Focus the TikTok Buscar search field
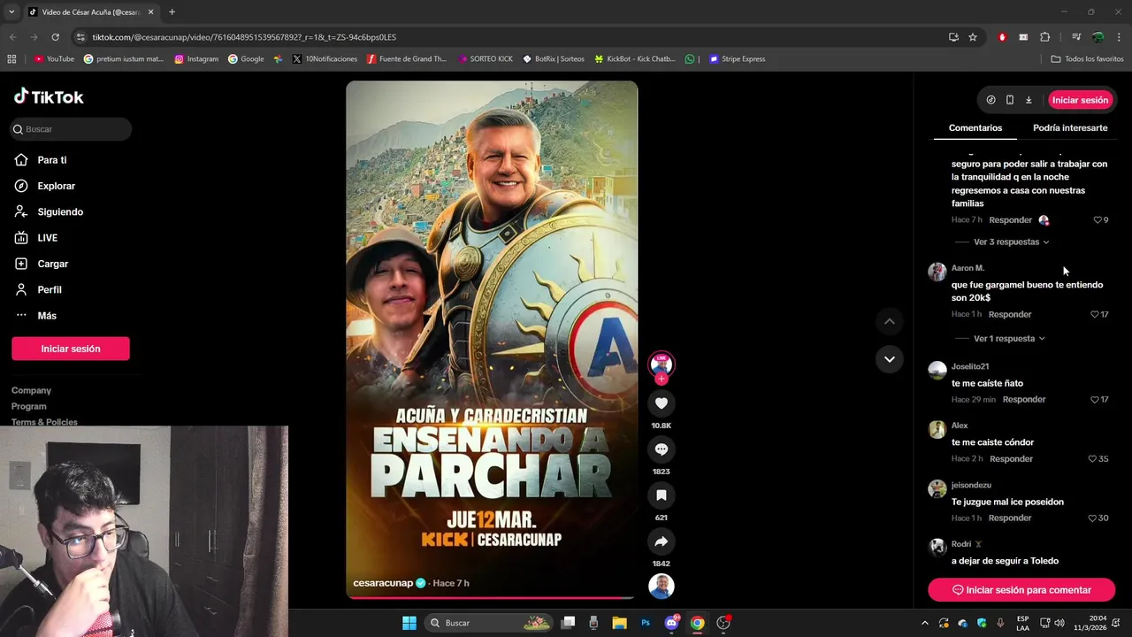1132x637 pixels. (71, 129)
